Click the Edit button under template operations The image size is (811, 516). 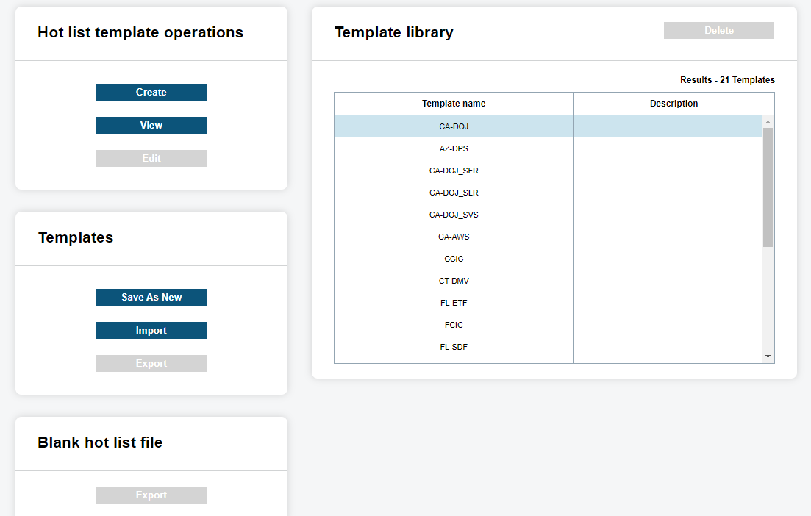click(x=151, y=158)
